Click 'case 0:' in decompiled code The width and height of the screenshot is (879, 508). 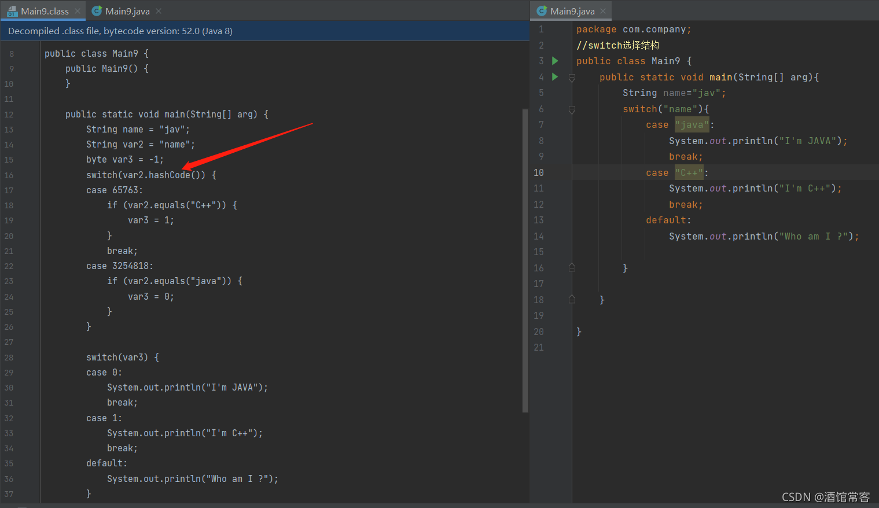click(x=104, y=372)
